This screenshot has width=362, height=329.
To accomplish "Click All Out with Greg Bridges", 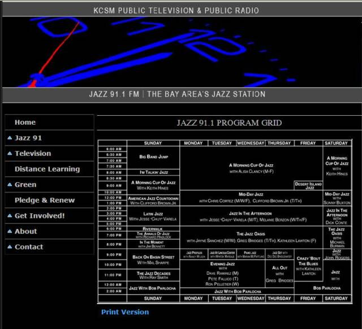I will (x=279, y=274).
